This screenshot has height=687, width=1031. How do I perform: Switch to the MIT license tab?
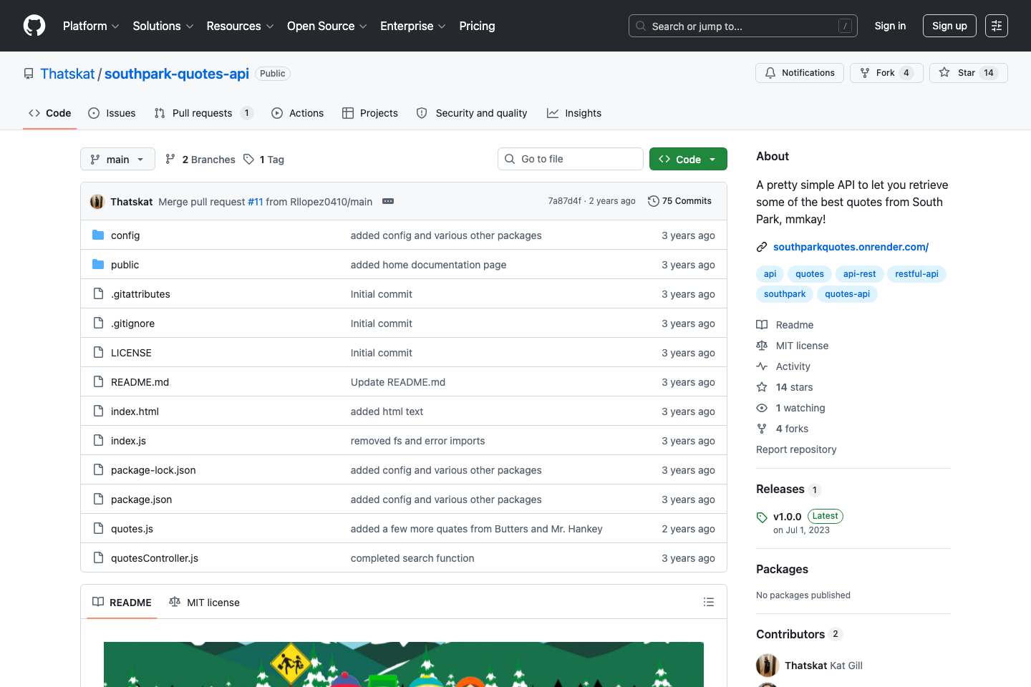pos(204,602)
